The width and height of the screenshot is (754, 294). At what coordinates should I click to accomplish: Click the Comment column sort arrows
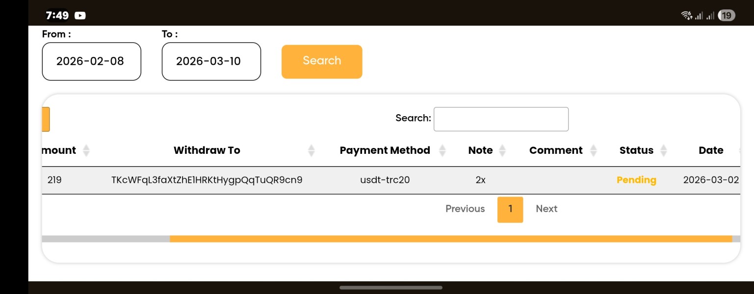pyautogui.click(x=593, y=150)
